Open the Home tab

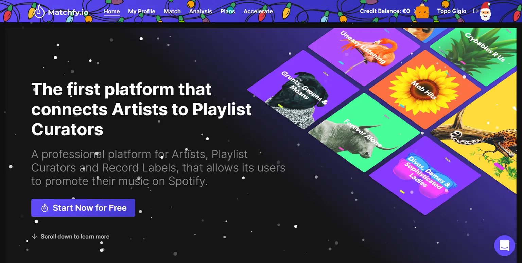coord(112,11)
